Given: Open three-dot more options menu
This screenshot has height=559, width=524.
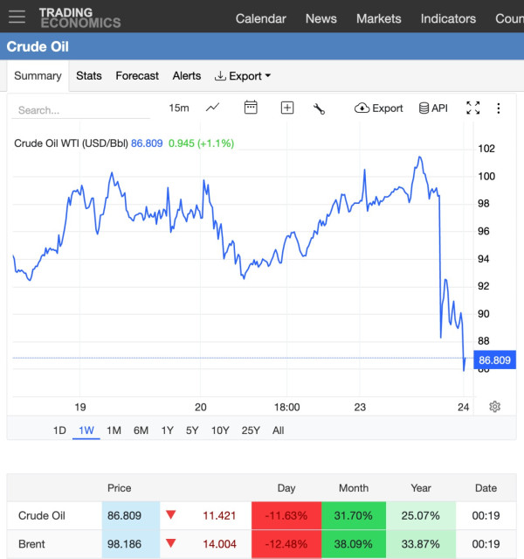Looking at the screenshot, I should point(499,108).
